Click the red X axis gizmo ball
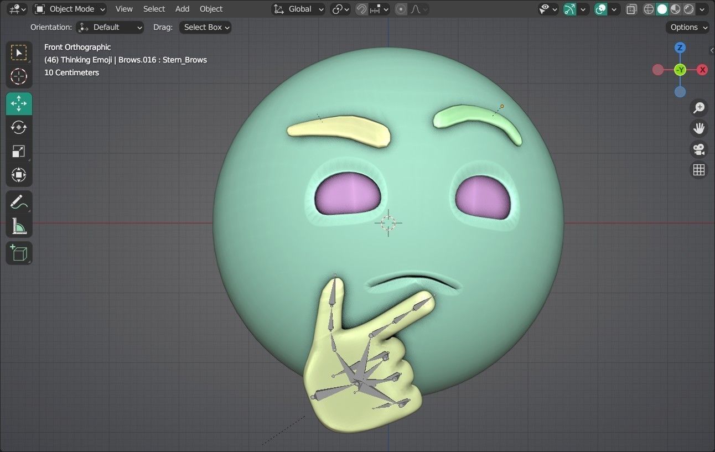 click(x=702, y=70)
